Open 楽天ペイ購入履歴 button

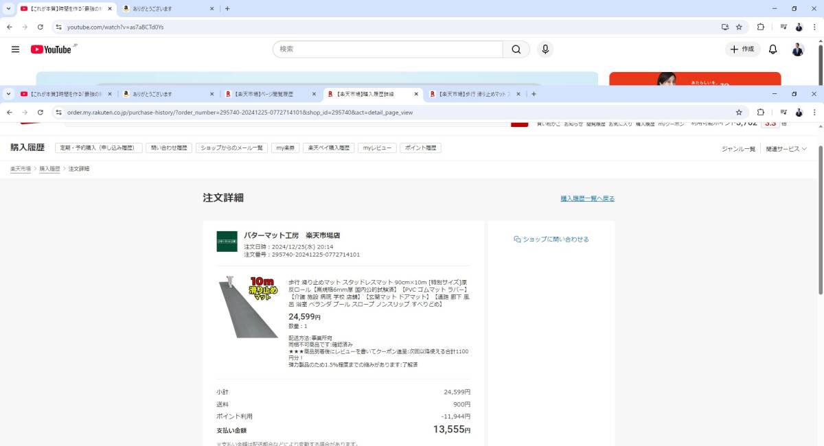pos(329,148)
